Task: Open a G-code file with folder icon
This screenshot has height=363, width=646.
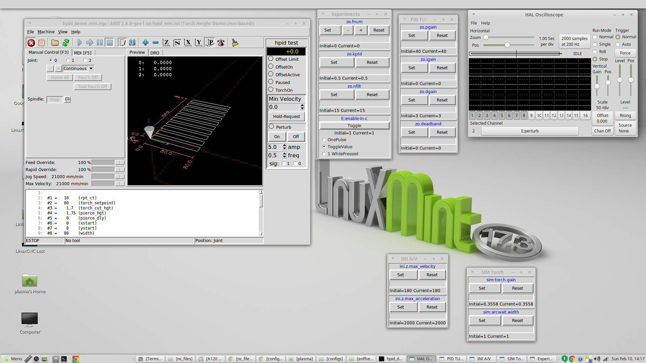Action: tap(55, 43)
